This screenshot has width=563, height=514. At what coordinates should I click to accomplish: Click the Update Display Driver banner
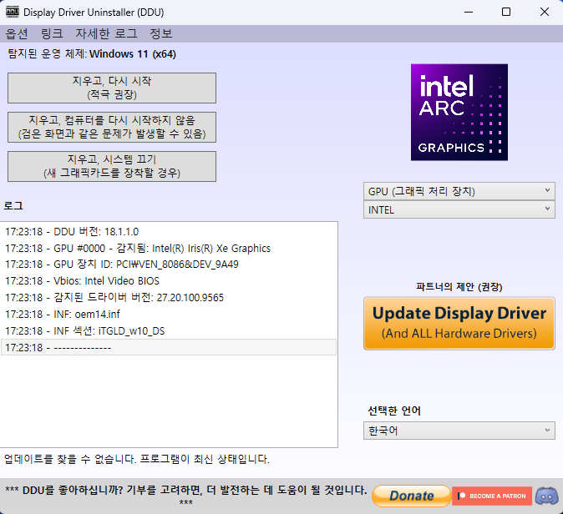459,323
